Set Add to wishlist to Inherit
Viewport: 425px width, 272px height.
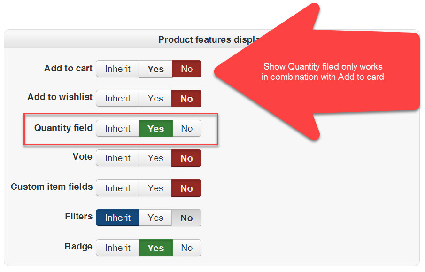coord(117,99)
